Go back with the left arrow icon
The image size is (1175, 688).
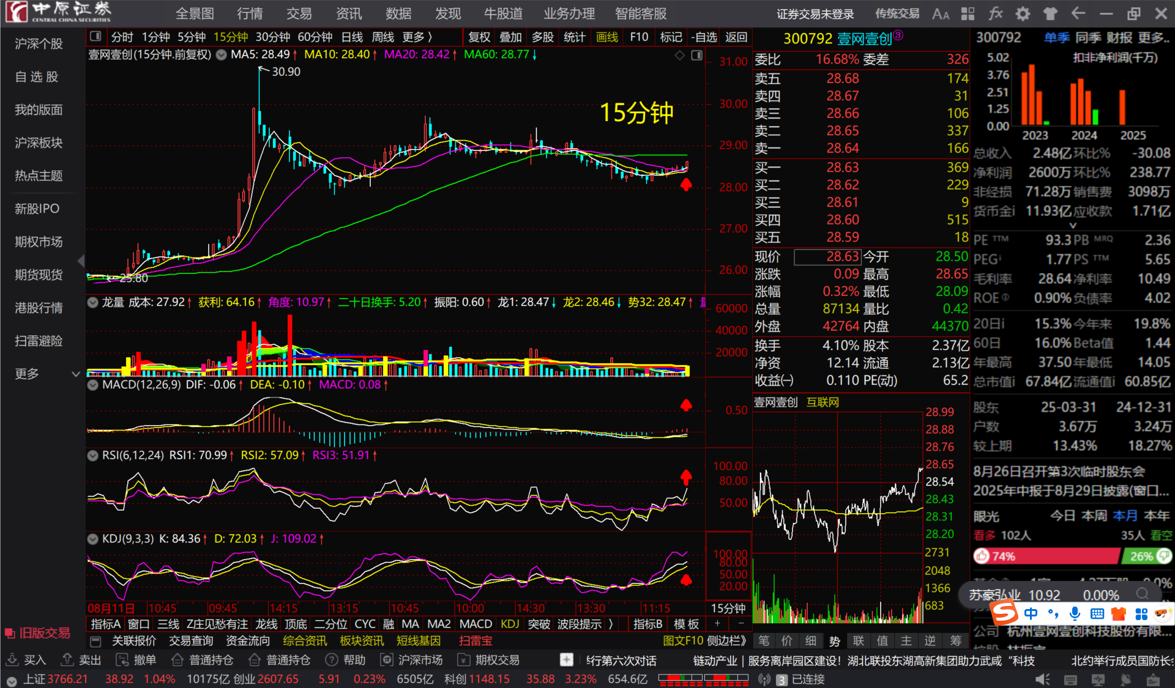tap(1078, 13)
